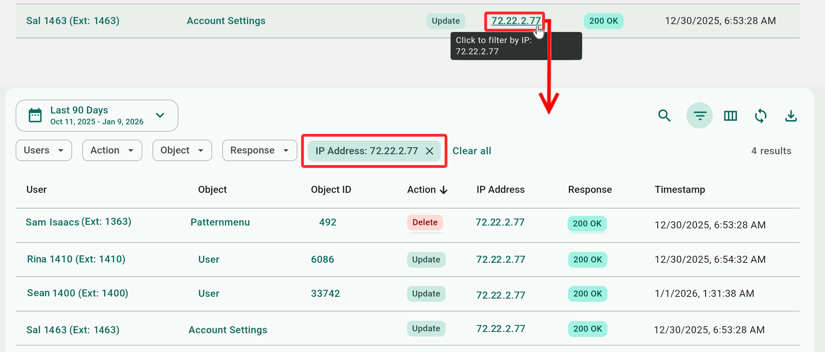This screenshot has width=825, height=352.
Task: Click the 4 results count text
Action: pos(771,151)
